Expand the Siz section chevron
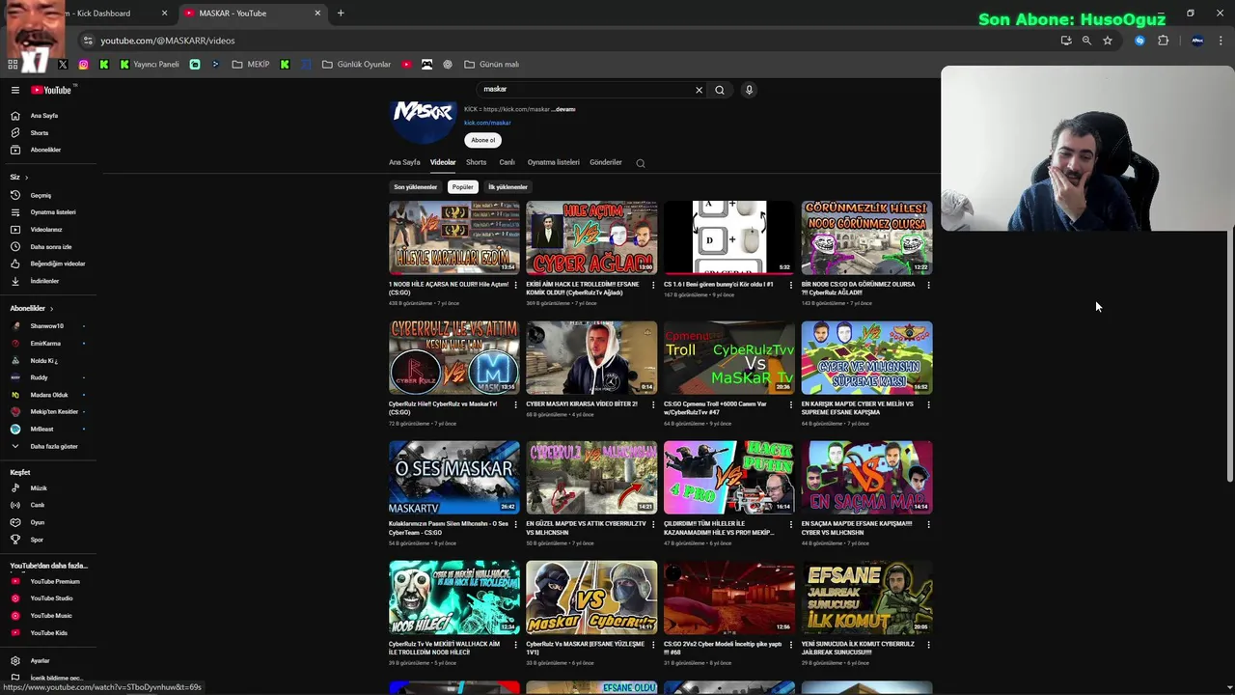 pyautogui.click(x=26, y=178)
